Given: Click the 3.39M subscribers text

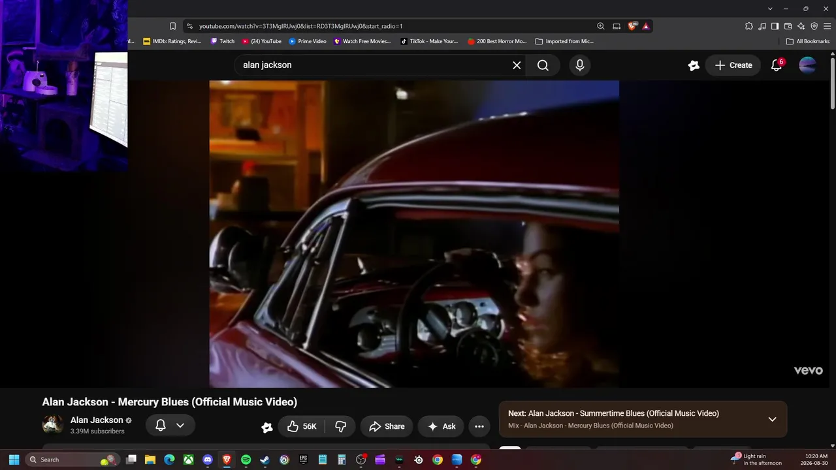Looking at the screenshot, I should click(97, 431).
